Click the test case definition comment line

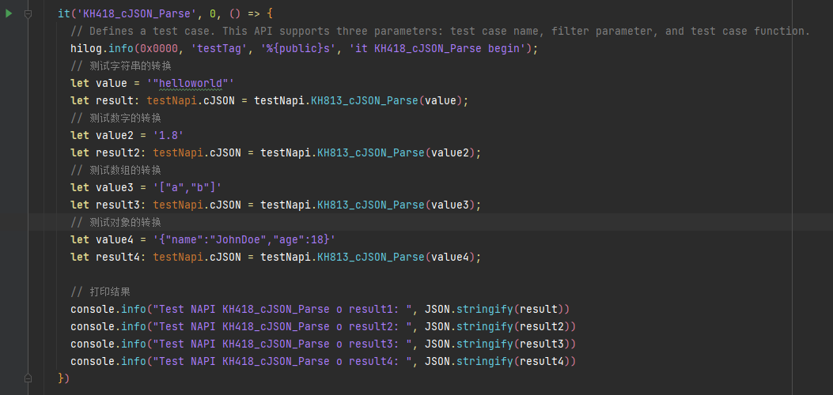pyautogui.click(x=440, y=32)
